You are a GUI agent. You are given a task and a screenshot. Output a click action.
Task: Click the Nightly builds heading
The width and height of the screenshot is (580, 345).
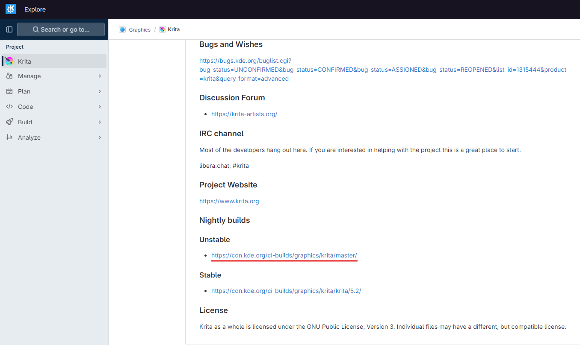click(x=225, y=220)
